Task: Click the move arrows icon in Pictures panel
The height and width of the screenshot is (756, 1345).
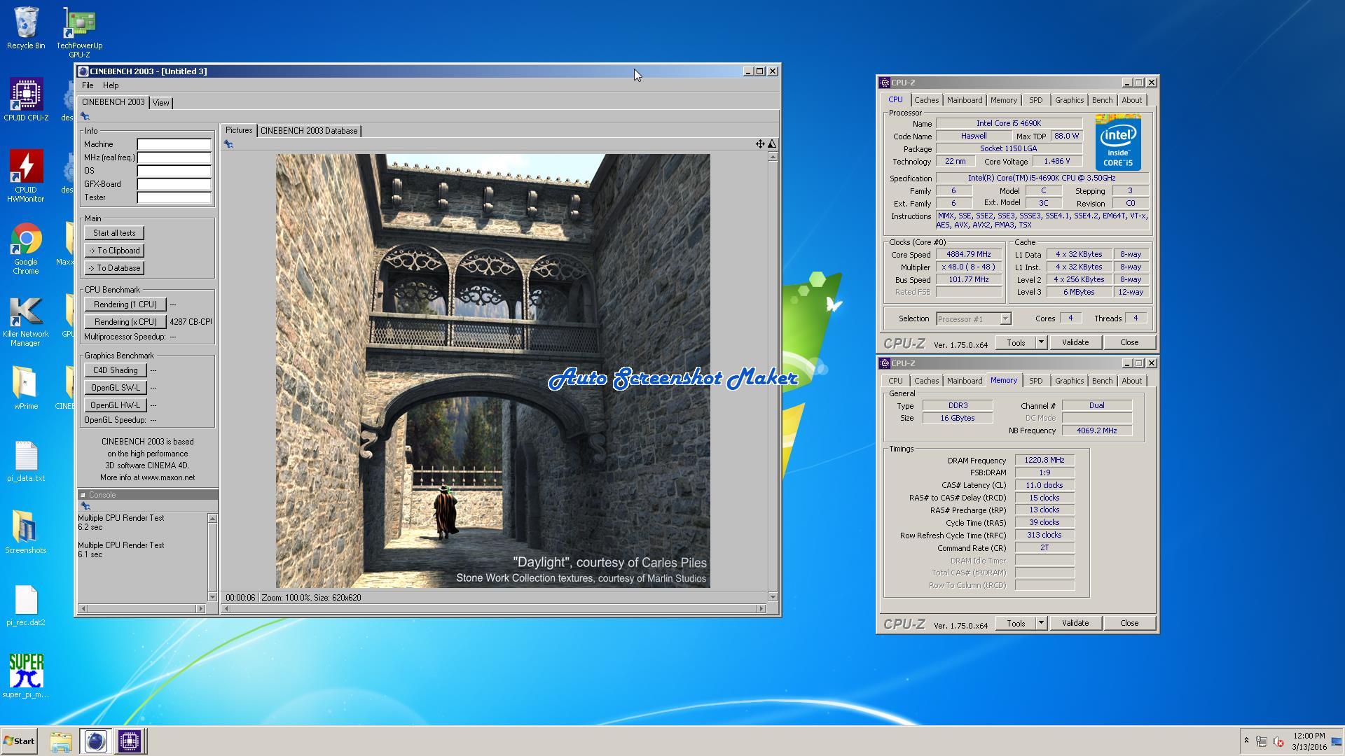Action: pos(760,143)
